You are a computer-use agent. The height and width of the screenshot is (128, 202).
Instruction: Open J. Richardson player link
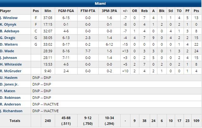(x=11, y=111)
